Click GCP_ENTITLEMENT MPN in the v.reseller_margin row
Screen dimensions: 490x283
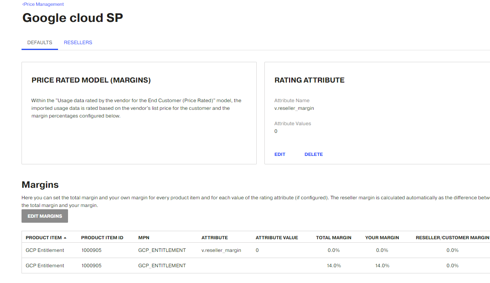tap(162, 250)
